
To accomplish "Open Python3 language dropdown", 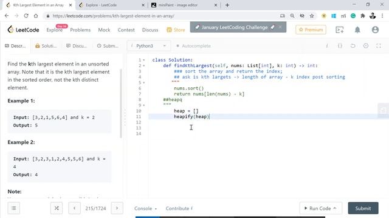I will (x=148, y=46).
